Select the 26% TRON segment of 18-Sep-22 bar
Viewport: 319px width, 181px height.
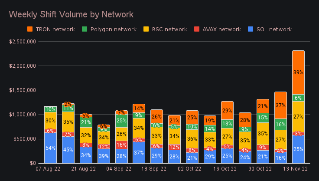(x=156, y=116)
